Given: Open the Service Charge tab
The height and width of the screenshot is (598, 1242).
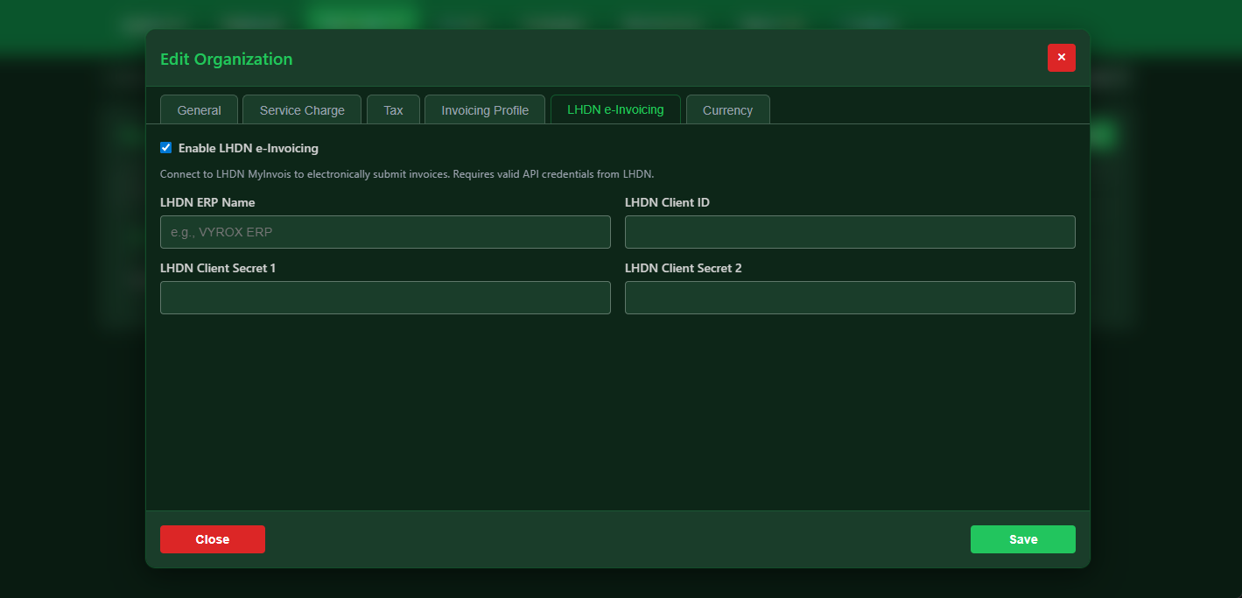Looking at the screenshot, I should pos(301,109).
